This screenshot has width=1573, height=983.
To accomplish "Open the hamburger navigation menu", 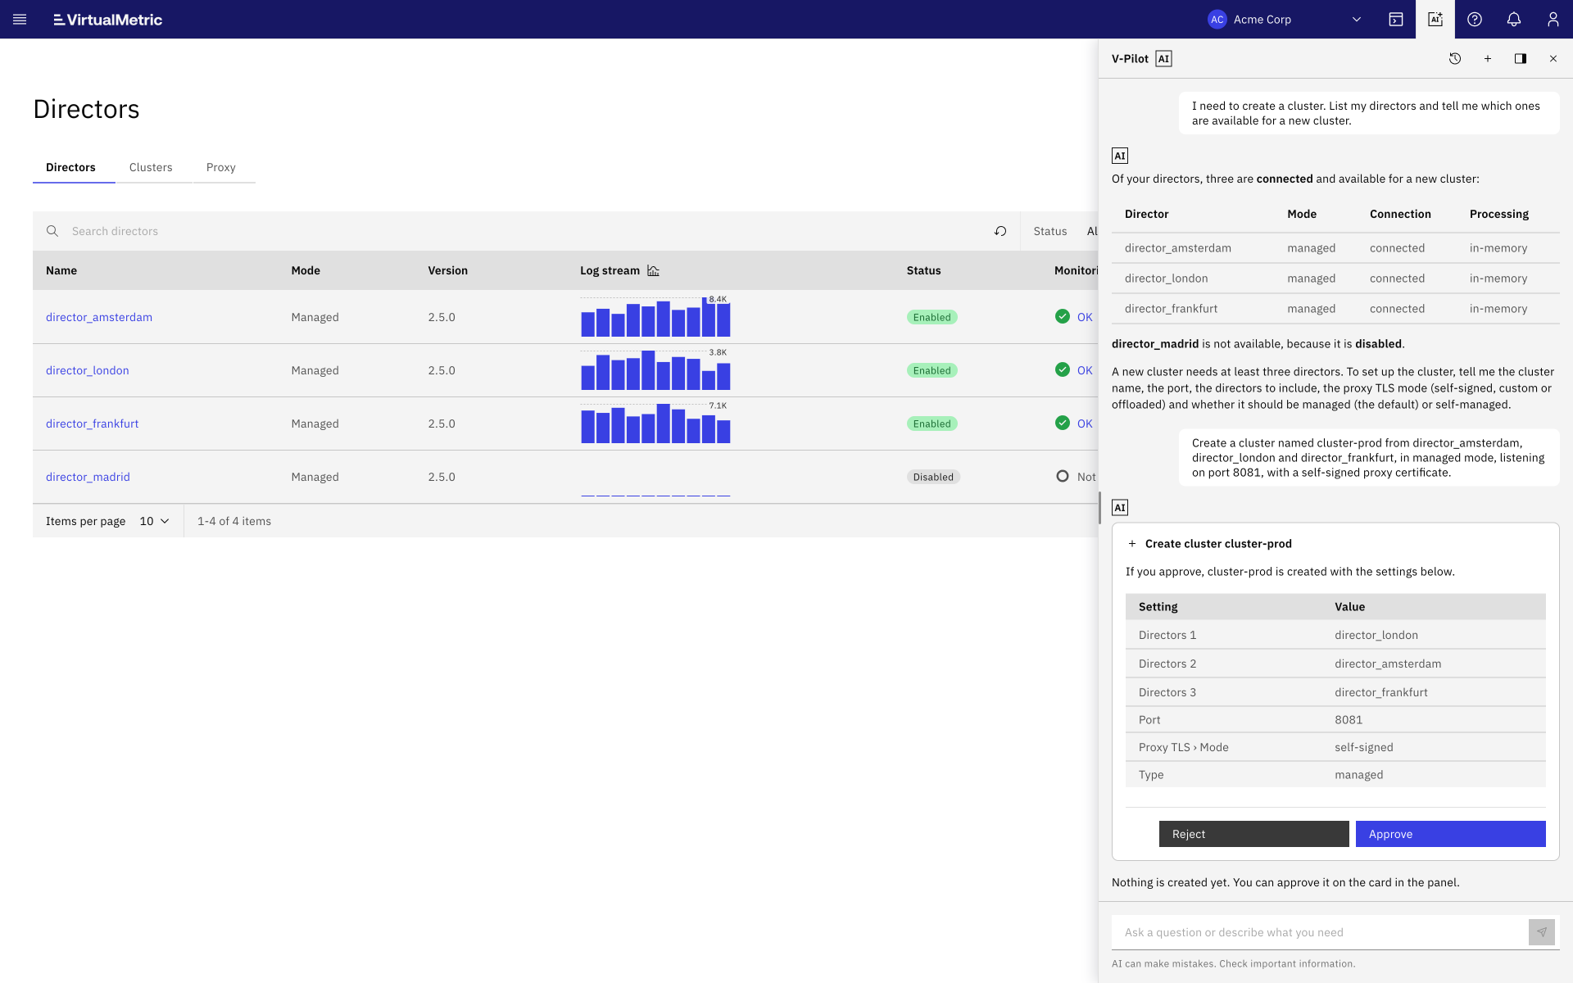I will pos(20,20).
